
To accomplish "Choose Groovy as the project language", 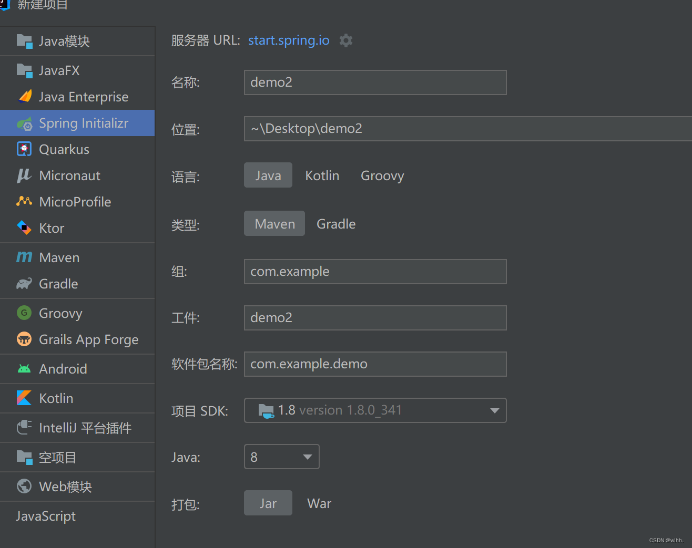I will click(x=382, y=175).
